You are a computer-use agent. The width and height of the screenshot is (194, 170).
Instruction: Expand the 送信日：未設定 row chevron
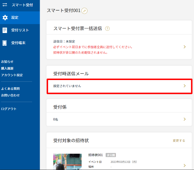[185, 47]
